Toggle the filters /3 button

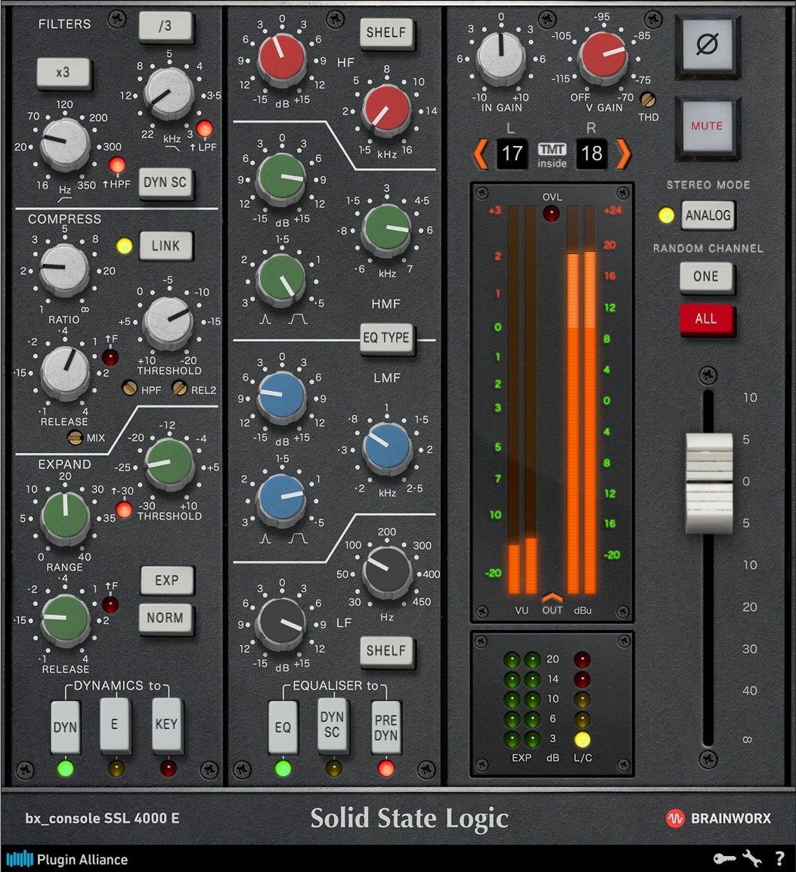pos(166,26)
